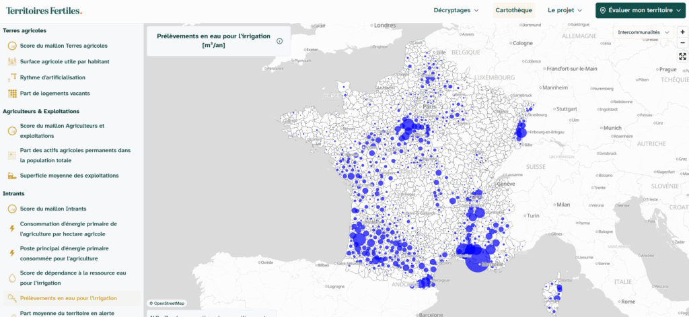Viewport: 689px width, 317px height.
Task: Open the Territoires Fertiles logo homepage
Action: pos(44,11)
